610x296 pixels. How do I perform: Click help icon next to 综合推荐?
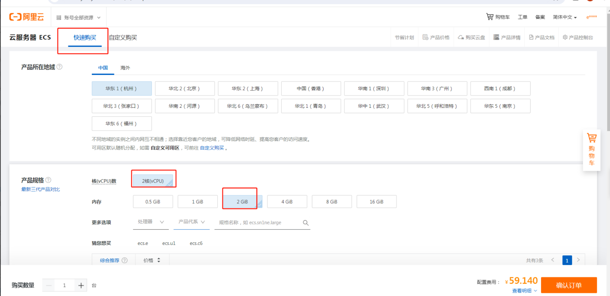tap(125, 260)
